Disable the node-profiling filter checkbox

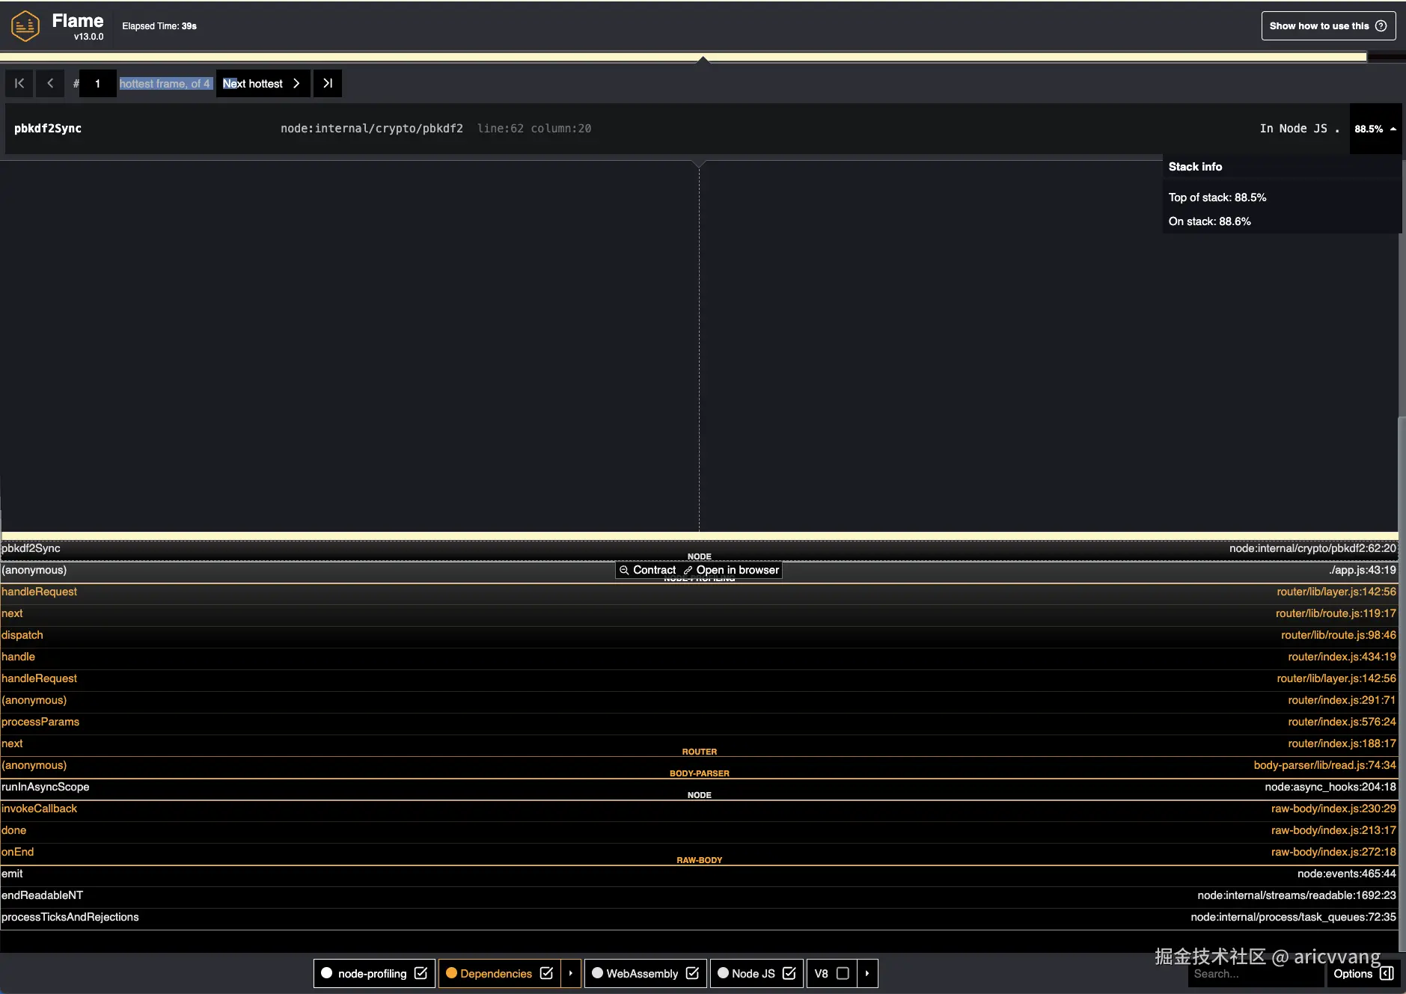click(421, 973)
